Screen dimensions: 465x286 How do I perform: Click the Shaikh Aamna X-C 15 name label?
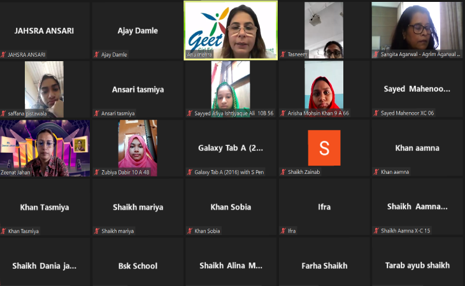coord(405,231)
